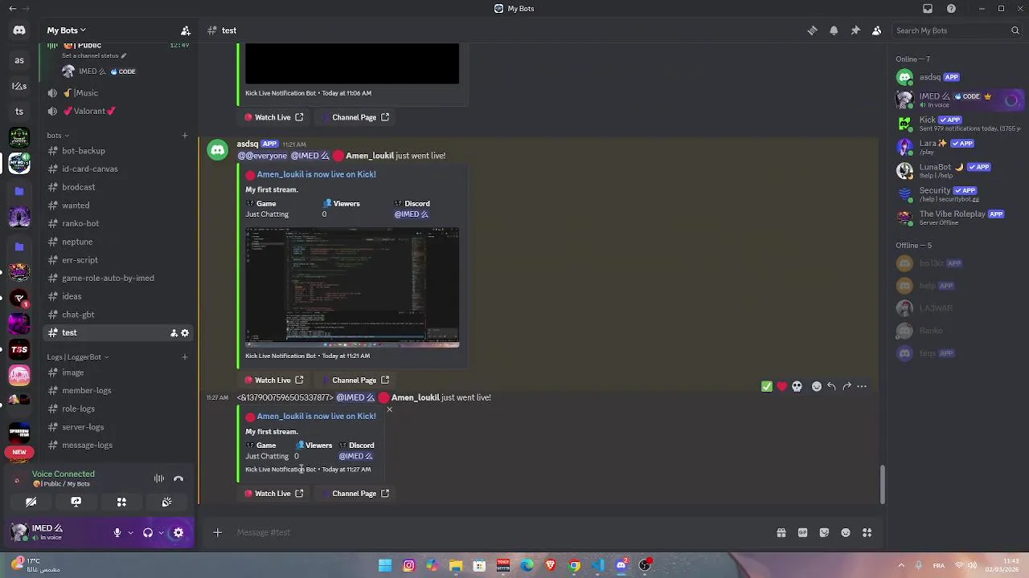Screen dimensions: 1029x578
Task: Click Watch Live under the 11:21 AM message
Action: point(274,380)
